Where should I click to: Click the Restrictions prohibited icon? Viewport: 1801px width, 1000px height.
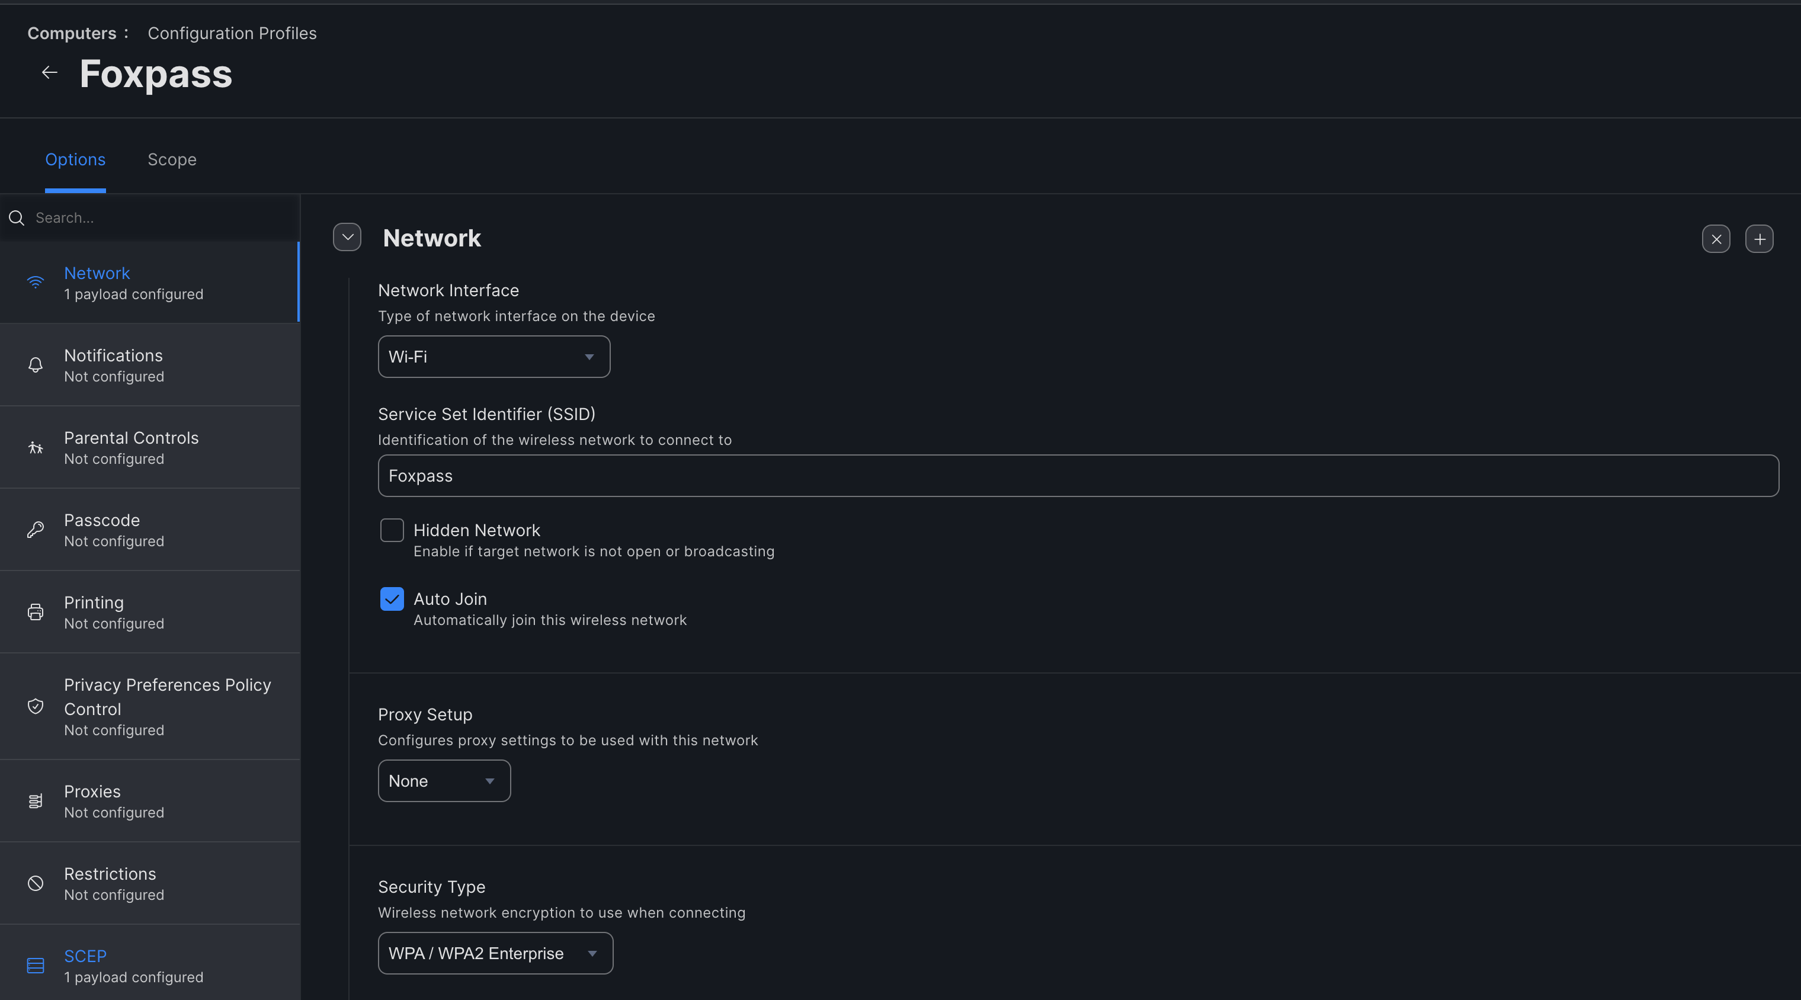(36, 884)
